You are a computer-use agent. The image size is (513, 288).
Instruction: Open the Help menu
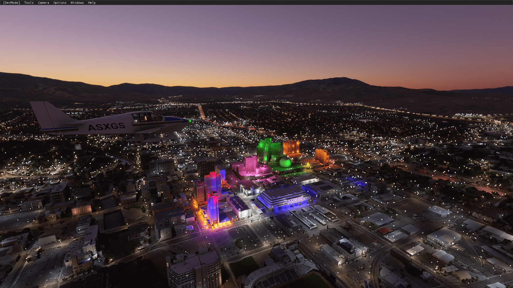point(92,3)
